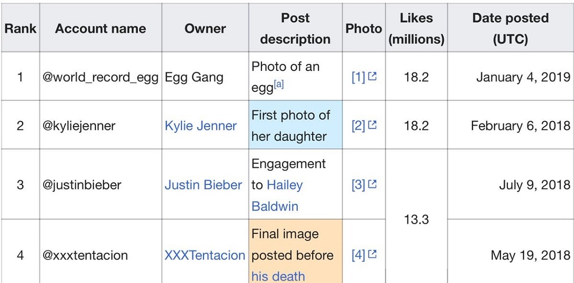Open the XXXTentacion owner link
This screenshot has height=283, width=574.
click(204, 255)
